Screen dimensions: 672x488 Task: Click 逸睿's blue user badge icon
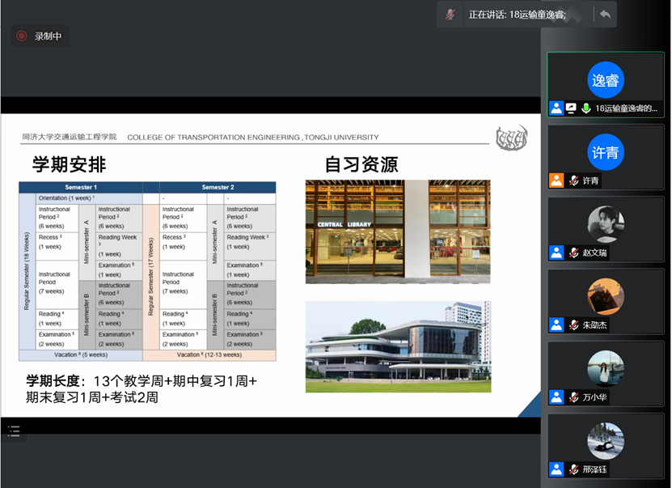tap(556, 108)
